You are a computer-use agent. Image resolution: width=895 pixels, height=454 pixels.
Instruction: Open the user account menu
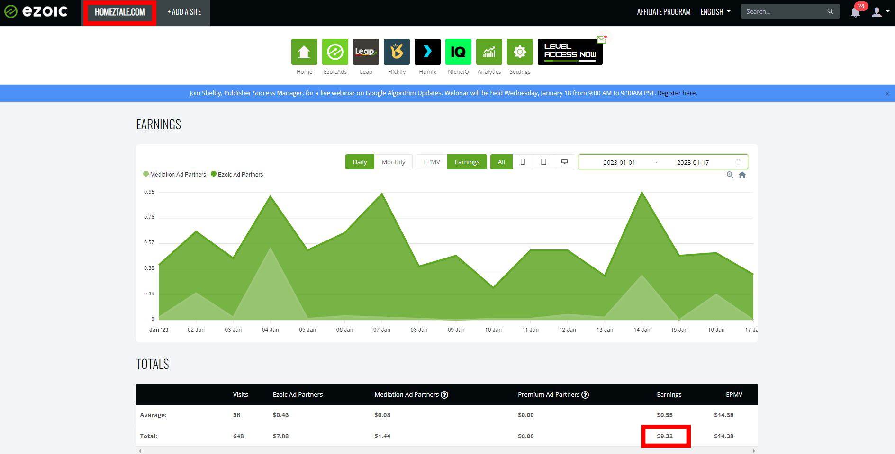[880, 12]
